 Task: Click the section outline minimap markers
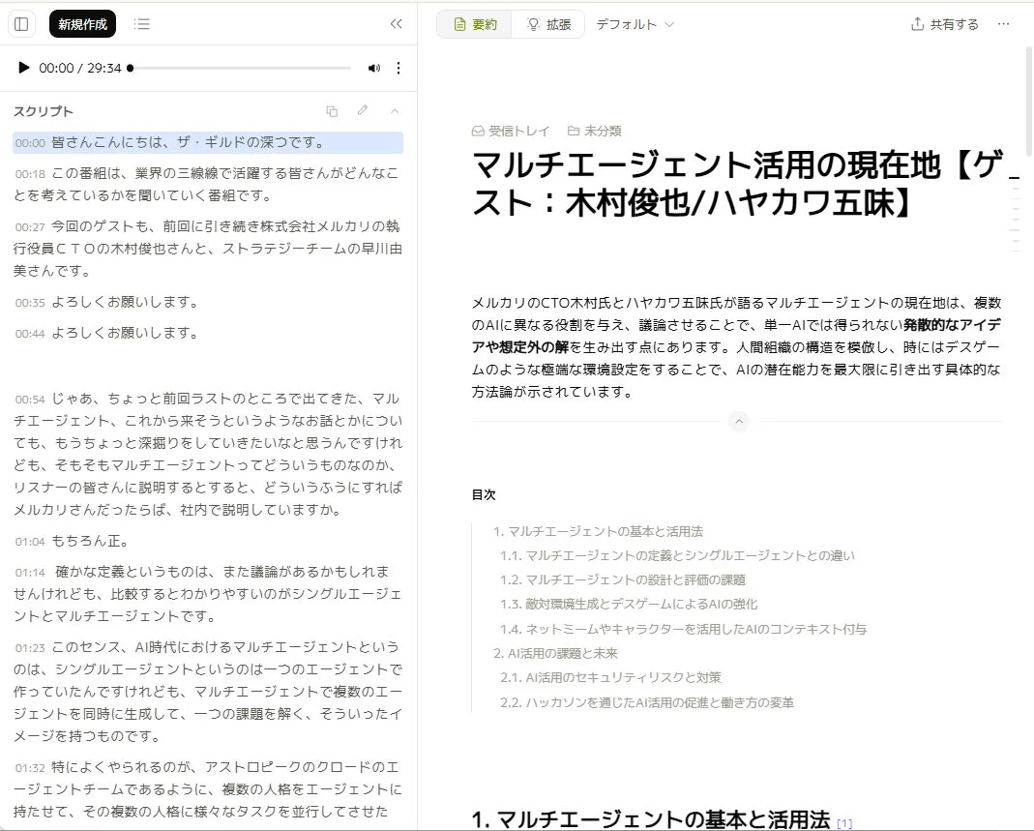pyautogui.click(x=1015, y=215)
